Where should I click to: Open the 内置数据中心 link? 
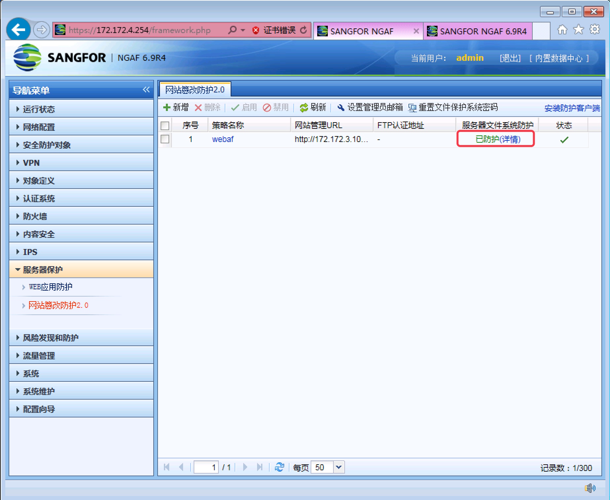coord(559,58)
